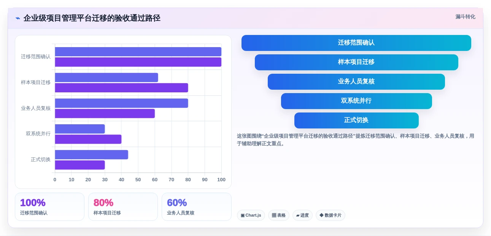Click the 样本项目迁移 chart axis label
The height and width of the screenshot is (236, 491).
(36, 82)
